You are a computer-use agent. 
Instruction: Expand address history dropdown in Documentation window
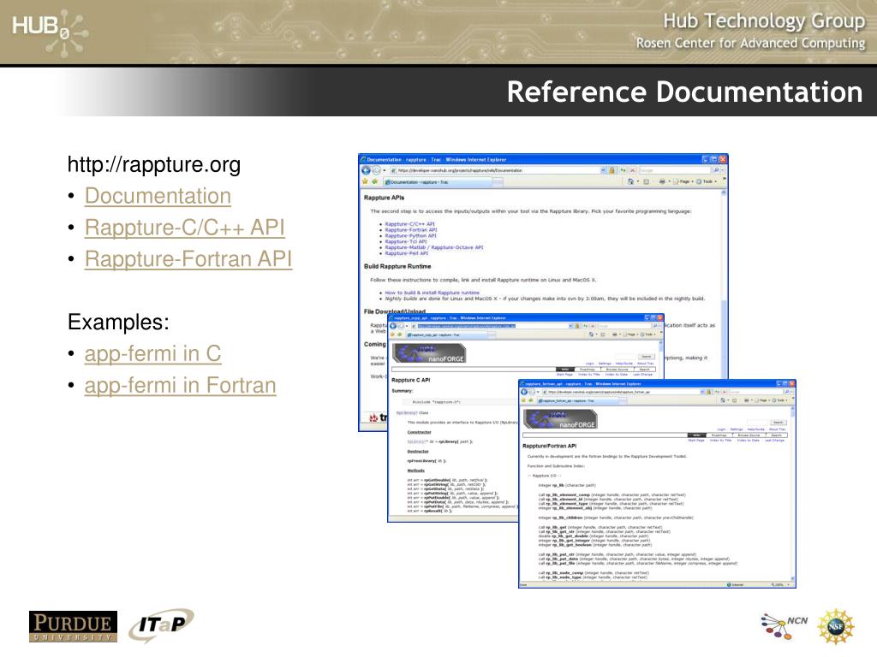(603, 170)
